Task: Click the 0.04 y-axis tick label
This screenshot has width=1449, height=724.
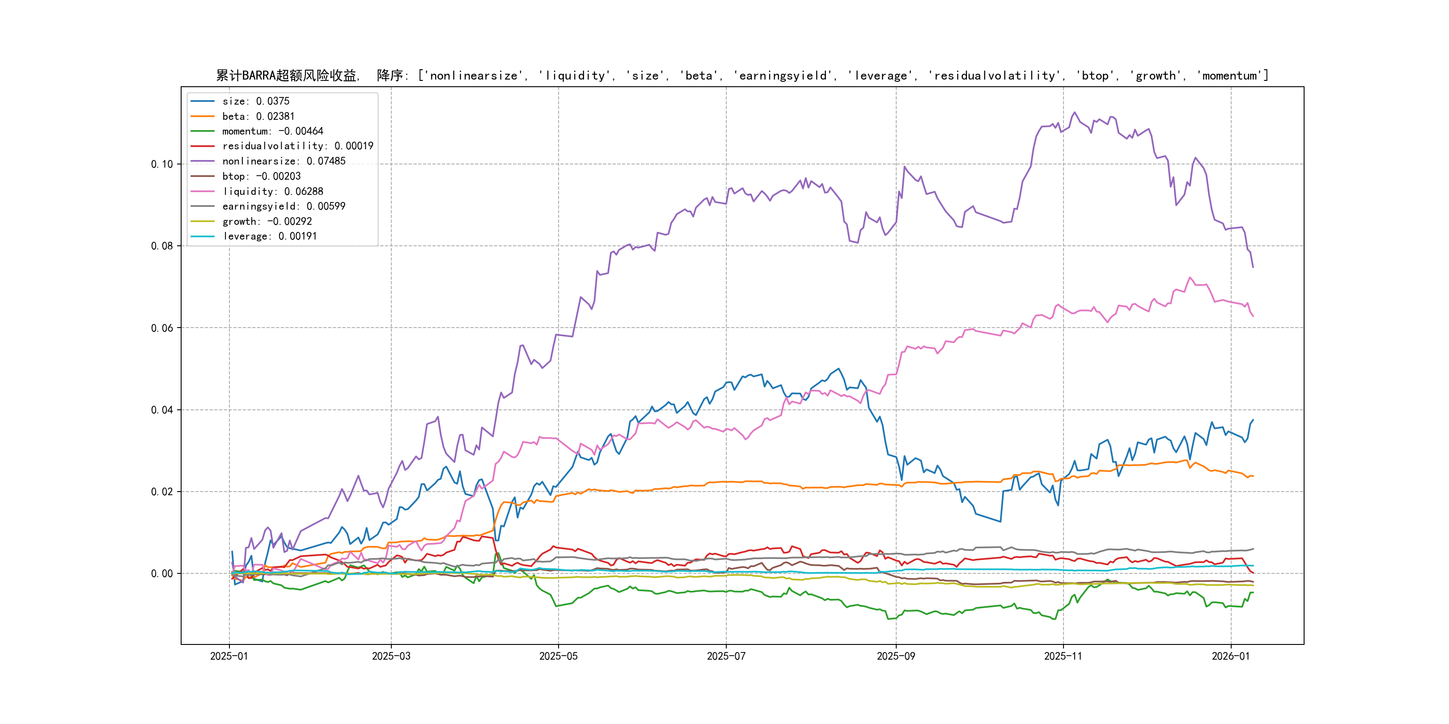Action: (162, 410)
